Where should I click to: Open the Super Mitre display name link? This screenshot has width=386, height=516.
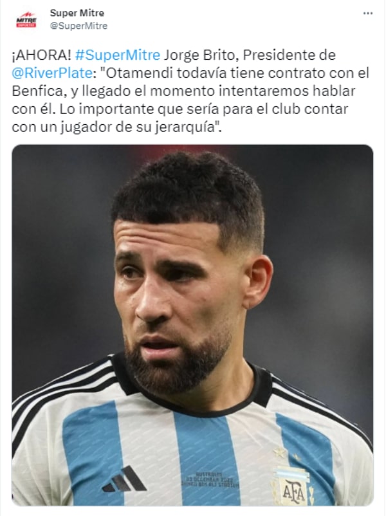point(77,13)
